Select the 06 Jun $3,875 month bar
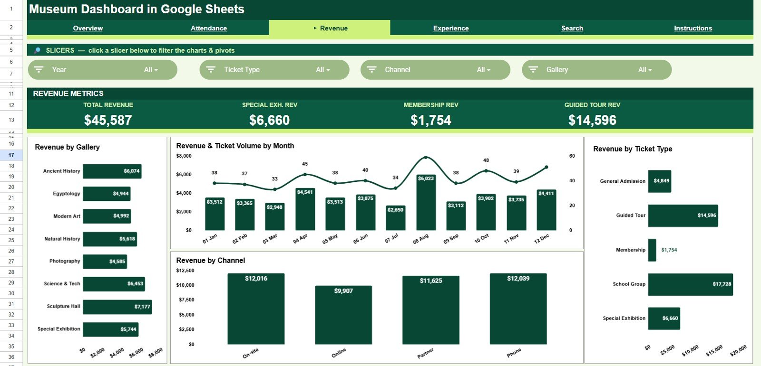The width and height of the screenshot is (761, 366). pyautogui.click(x=365, y=212)
